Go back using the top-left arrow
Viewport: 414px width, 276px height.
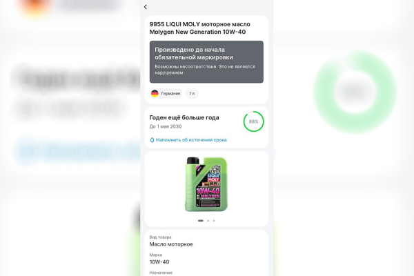coord(146,7)
